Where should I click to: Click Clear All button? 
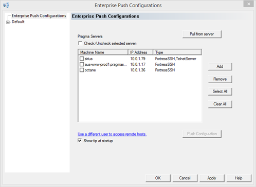pos(220,104)
